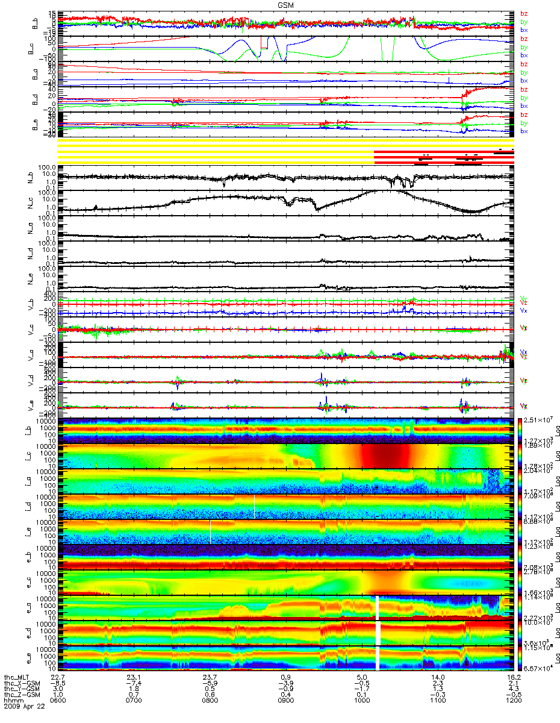This screenshot has width=560, height=723.
Task: Select the i_c ion spectrogram
Action: click(x=286, y=455)
